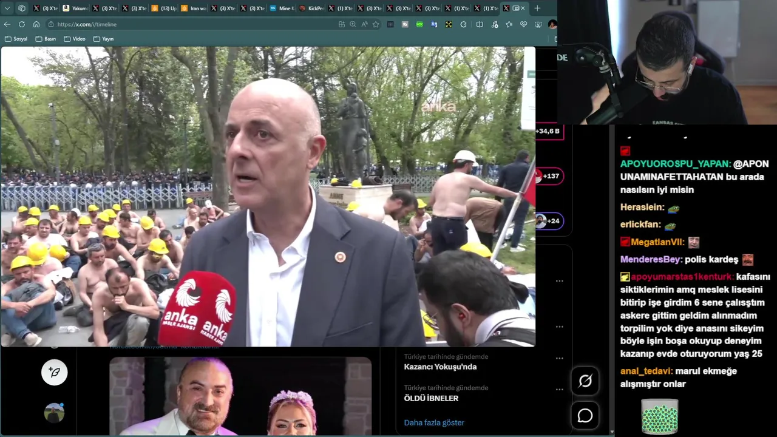Open the browser profile avatar

click(552, 24)
